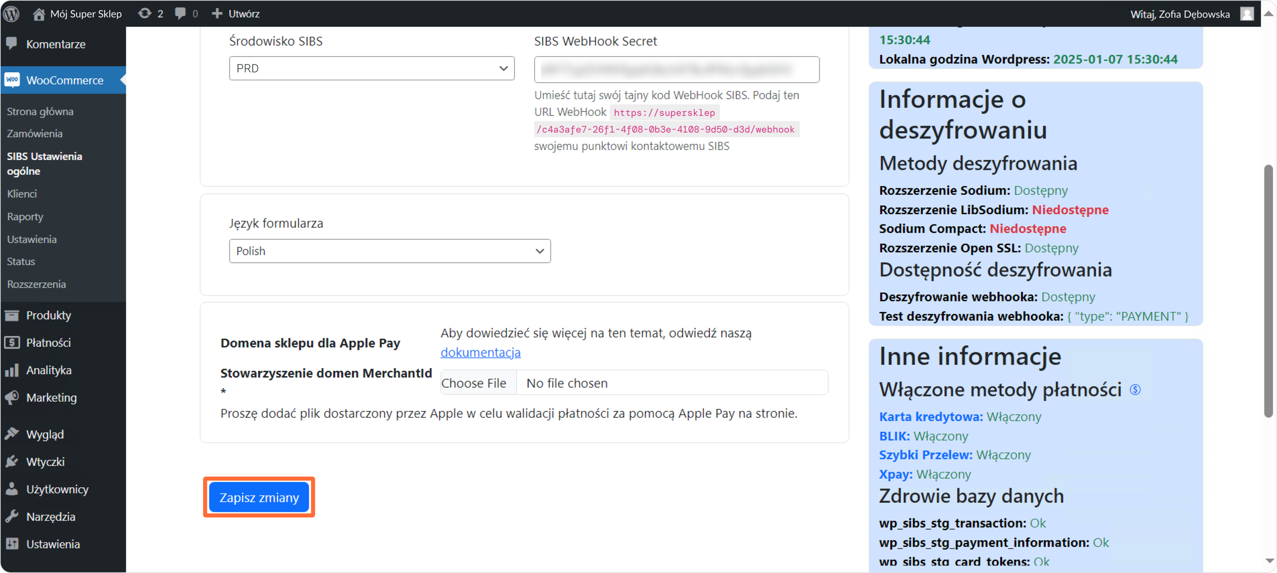Click the Analityka bar chart icon
Viewport: 1277px width, 573px height.
click(12, 370)
